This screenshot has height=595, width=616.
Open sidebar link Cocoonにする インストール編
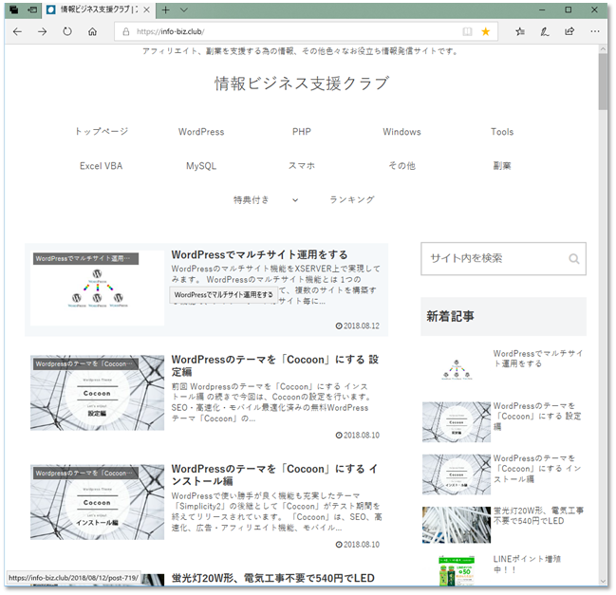(x=536, y=469)
